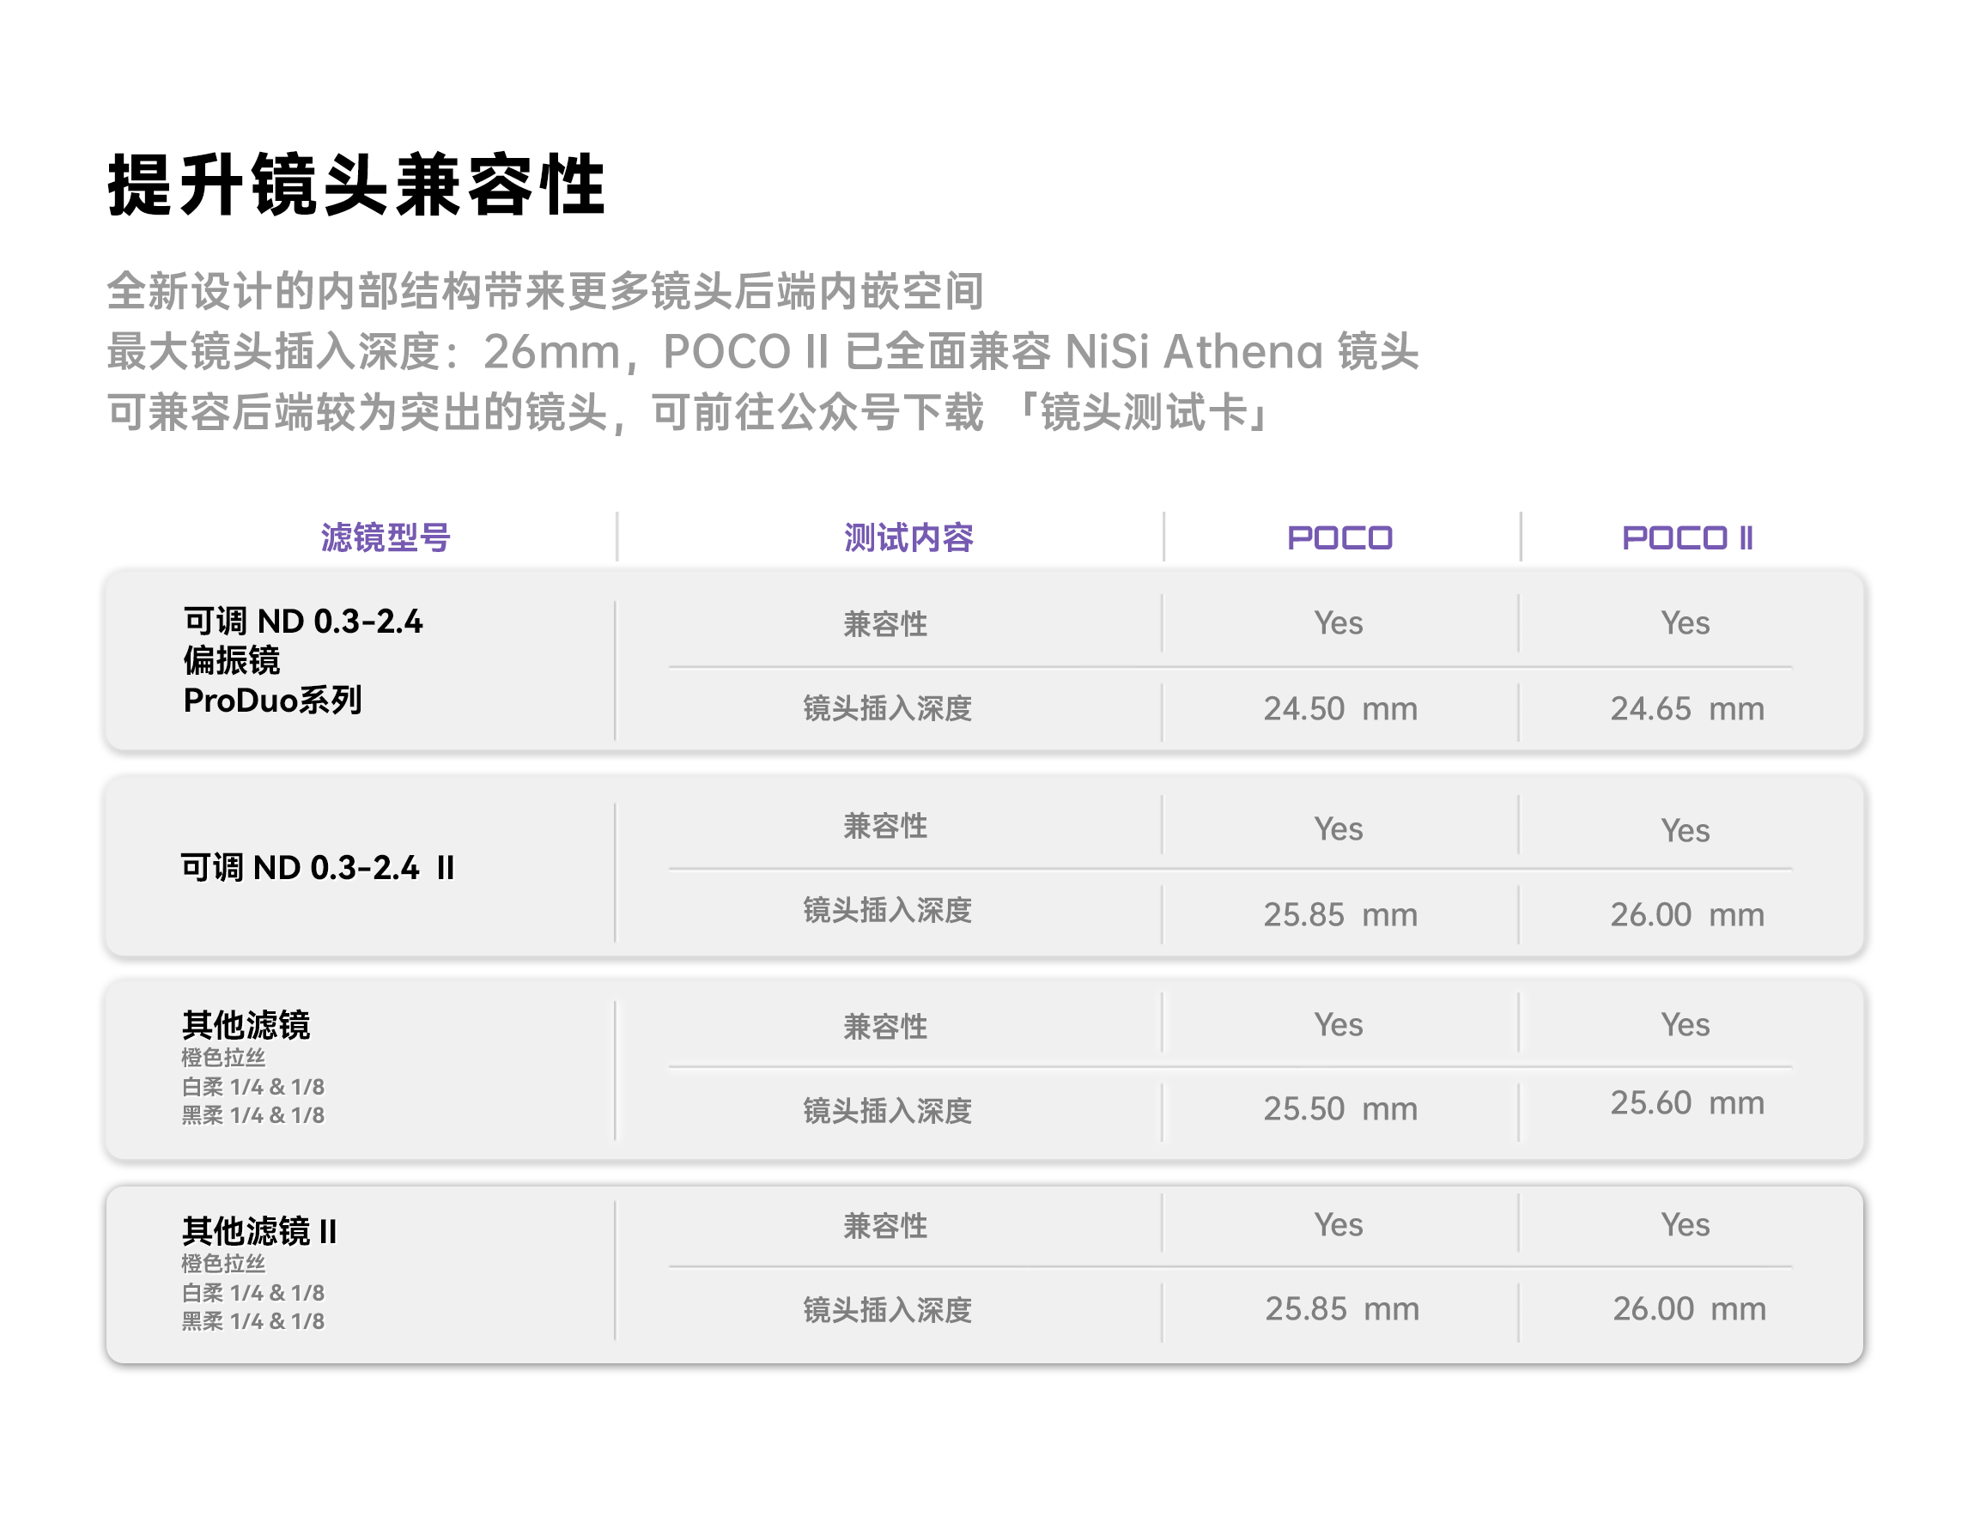This screenshot has height=1517, width=1968.
Task: Select the "POCO" column header (not POCO II)
Action: [x=1340, y=537]
